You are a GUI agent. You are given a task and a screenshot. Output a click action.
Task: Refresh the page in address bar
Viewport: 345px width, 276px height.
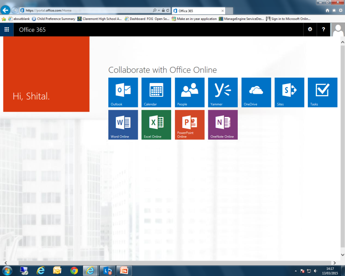tap(168, 10)
